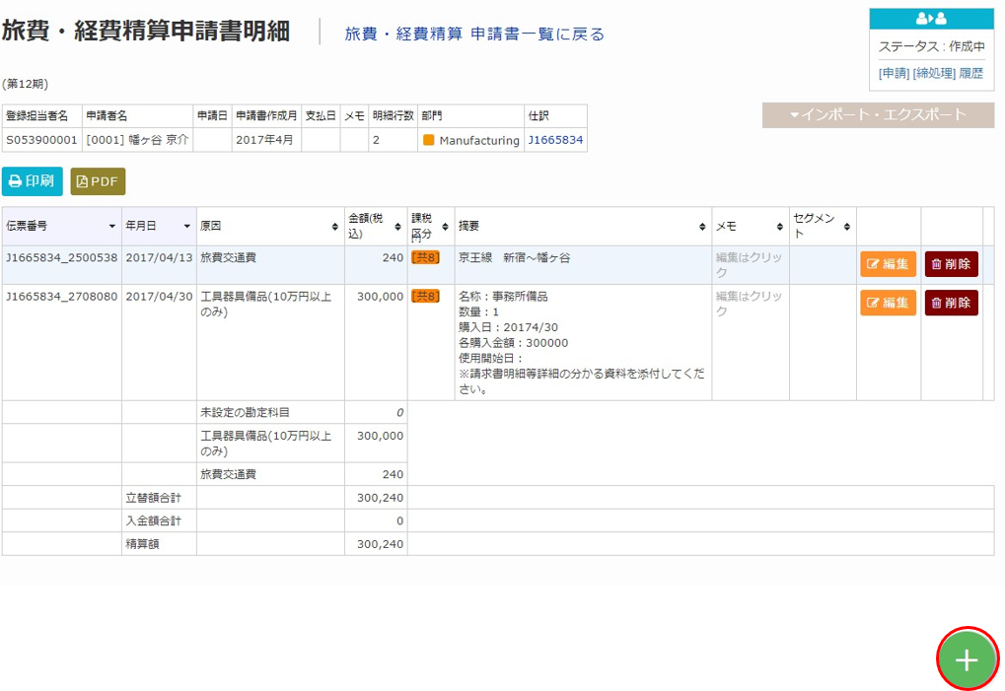Click the print (印刷) button

(32, 181)
